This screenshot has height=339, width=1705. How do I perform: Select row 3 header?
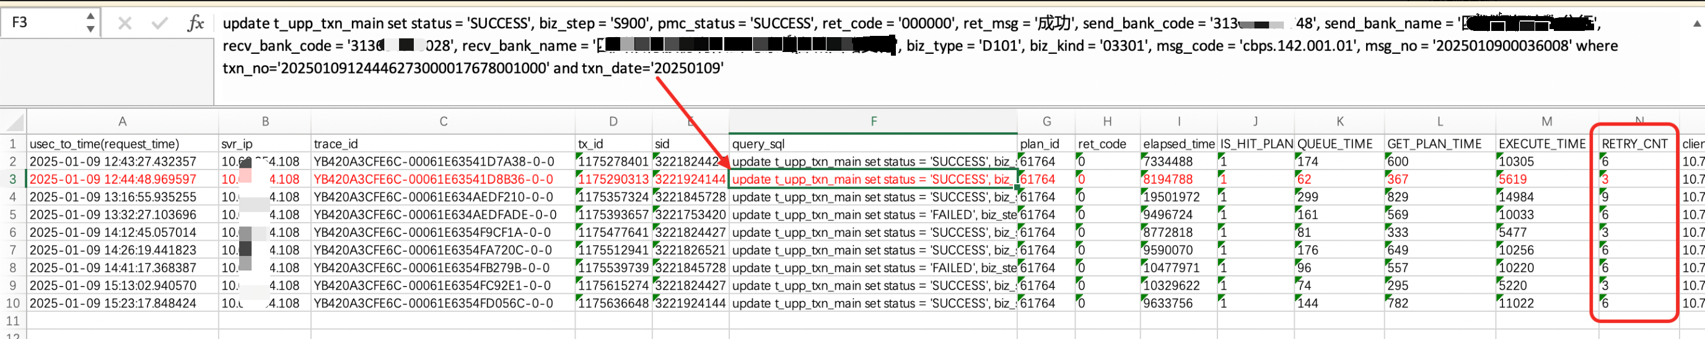pos(12,179)
